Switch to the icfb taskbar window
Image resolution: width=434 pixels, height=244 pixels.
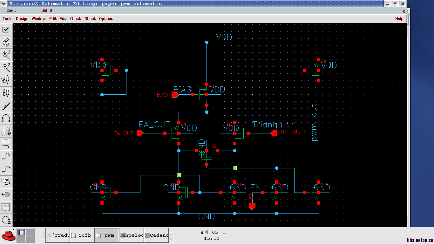82,235
